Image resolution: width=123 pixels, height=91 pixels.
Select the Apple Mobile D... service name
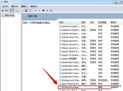[x=71, y=52]
